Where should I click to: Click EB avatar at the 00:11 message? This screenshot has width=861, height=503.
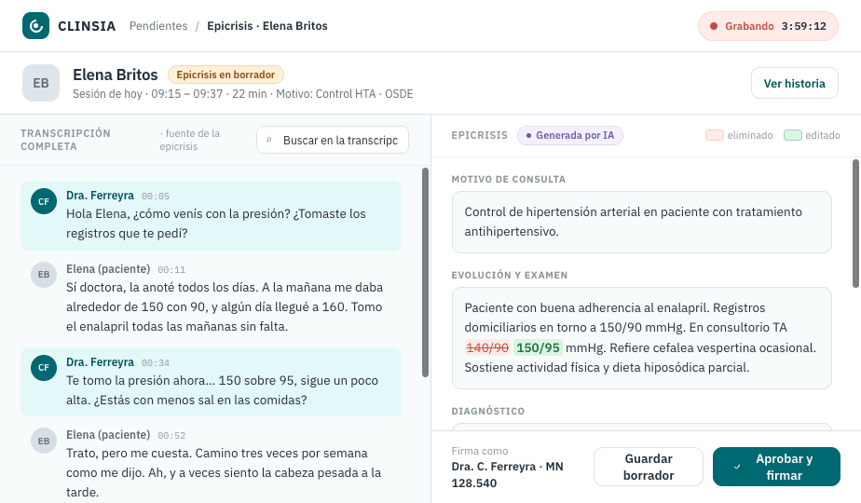(x=44, y=275)
